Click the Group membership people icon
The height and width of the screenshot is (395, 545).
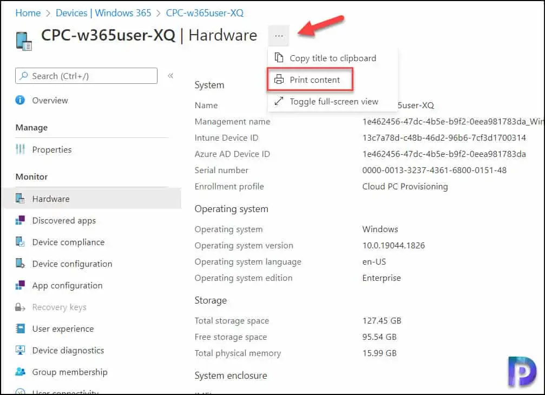(20, 372)
